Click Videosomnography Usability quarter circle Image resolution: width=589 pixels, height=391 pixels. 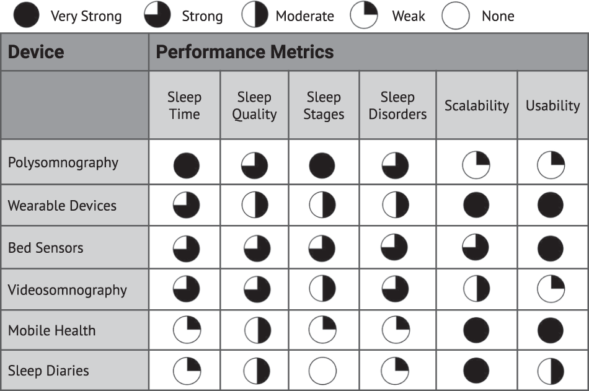551,289
